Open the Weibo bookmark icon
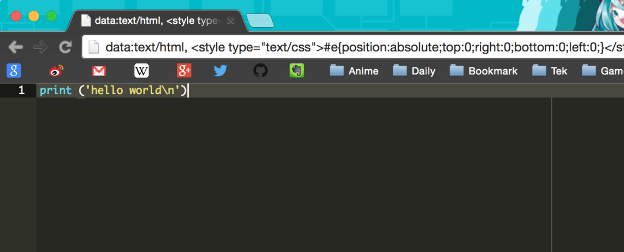624x252 pixels. tap(57, 71)
